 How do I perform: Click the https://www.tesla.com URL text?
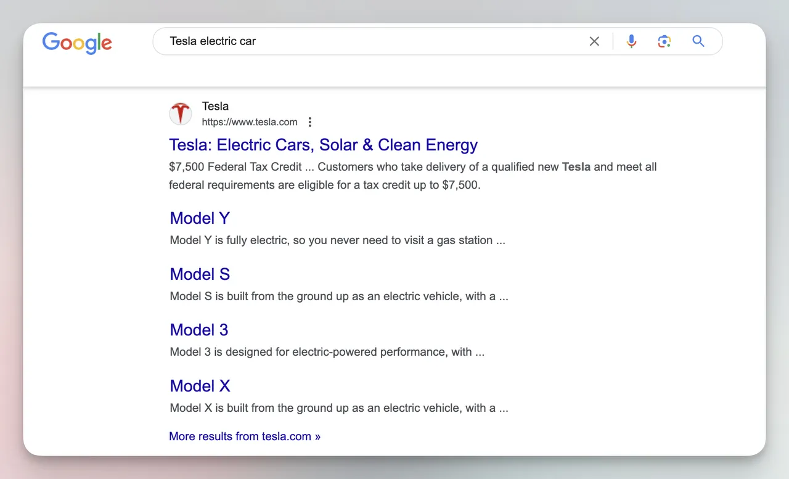[250, 122]
